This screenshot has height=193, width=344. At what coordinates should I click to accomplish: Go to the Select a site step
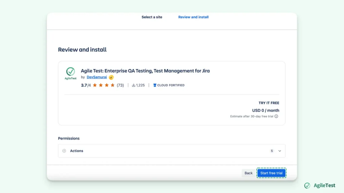(x=152, y=17)
